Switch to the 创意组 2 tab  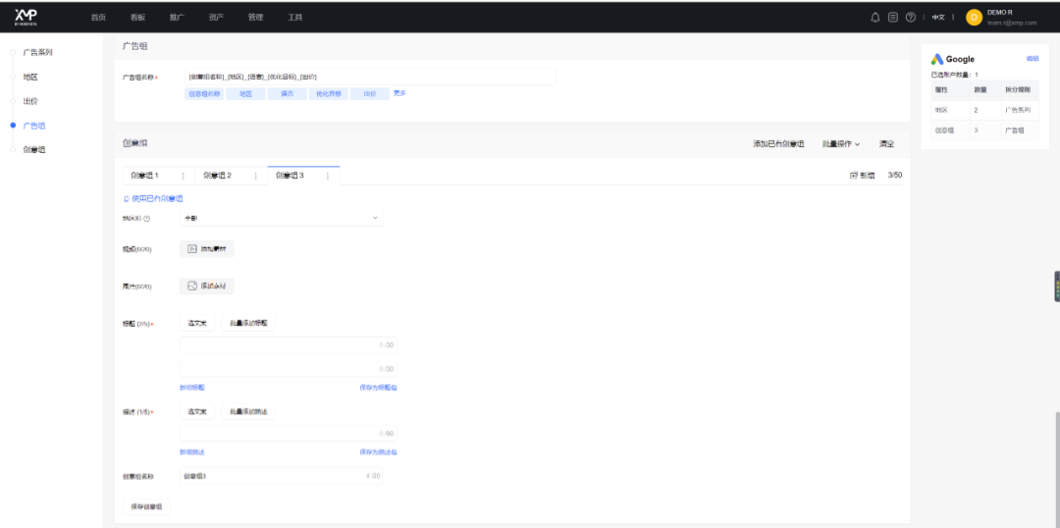coord(217,176)
